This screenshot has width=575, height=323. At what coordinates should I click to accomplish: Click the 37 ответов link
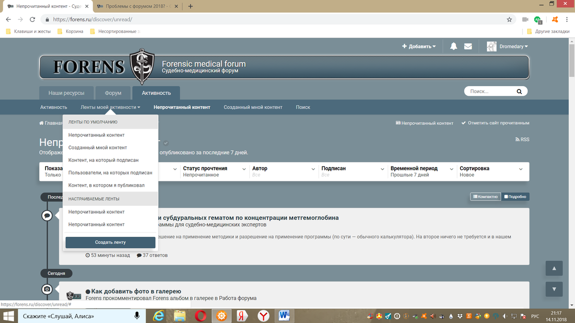(x=152, y=255)
